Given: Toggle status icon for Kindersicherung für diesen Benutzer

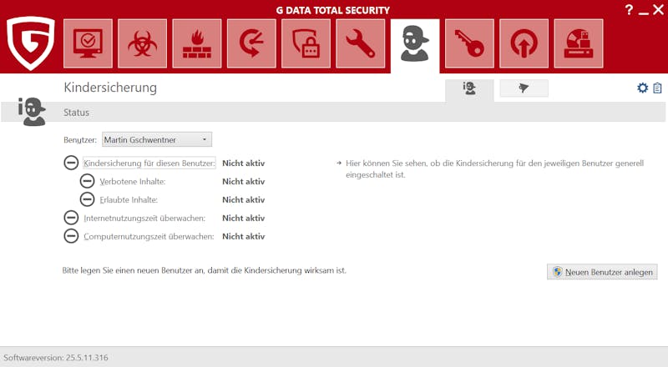Looking at the screenshot, I should [x=71, y=163].
